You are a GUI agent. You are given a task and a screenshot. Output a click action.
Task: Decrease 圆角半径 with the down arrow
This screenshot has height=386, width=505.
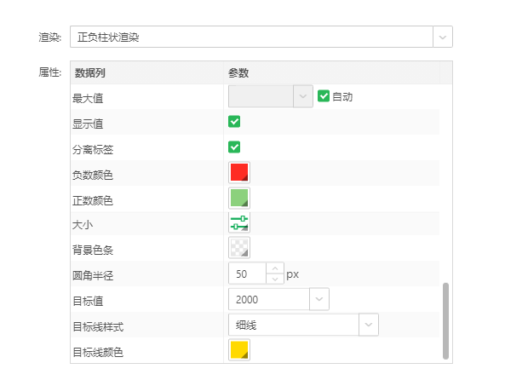point(275,279)
